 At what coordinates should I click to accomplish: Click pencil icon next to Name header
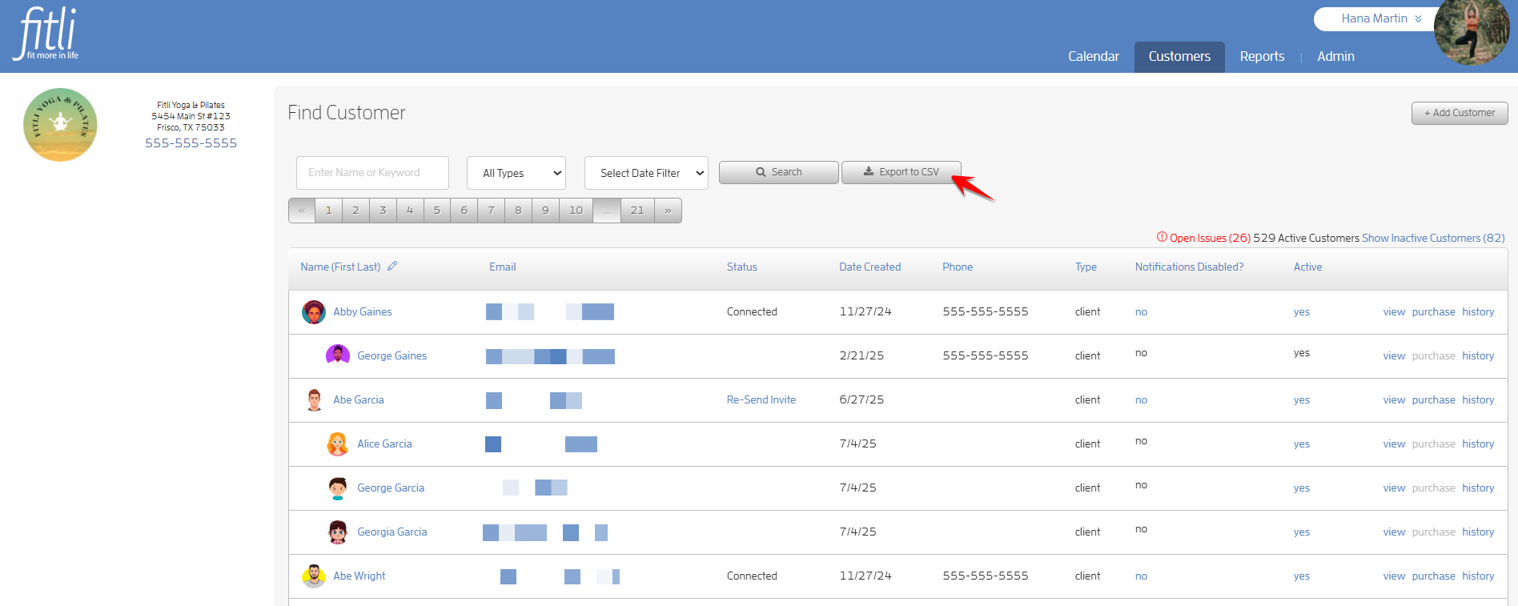392,267
